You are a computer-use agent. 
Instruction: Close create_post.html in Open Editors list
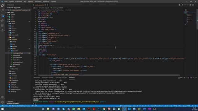[x=8, y=10]
